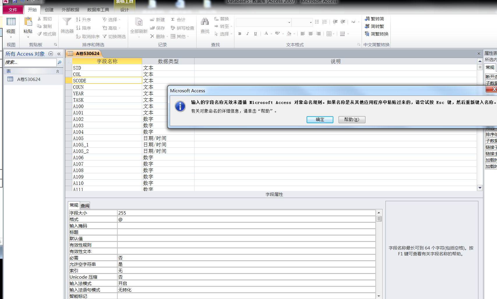The height and width of the screenshot is (299, 497).
Task: Switch to the Home (开始) tab
Action: [x=32, y=10]
